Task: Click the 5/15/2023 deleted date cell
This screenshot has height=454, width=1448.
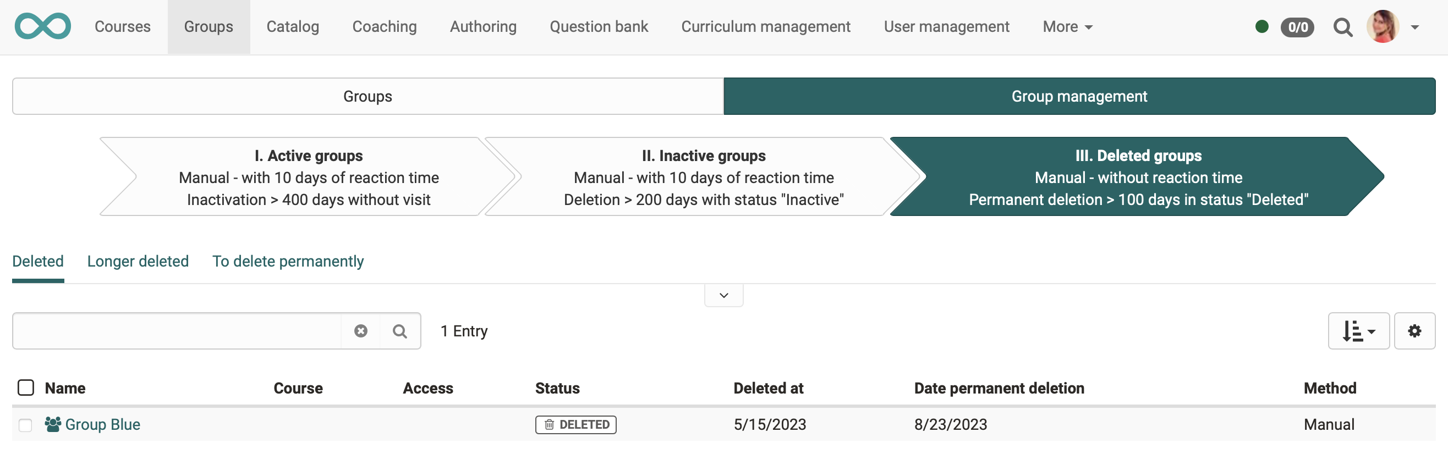Action: [770, 424]
